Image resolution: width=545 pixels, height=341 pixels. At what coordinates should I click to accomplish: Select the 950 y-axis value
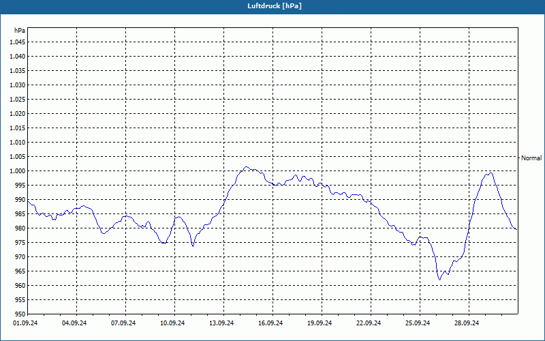[x=20, y=314]
